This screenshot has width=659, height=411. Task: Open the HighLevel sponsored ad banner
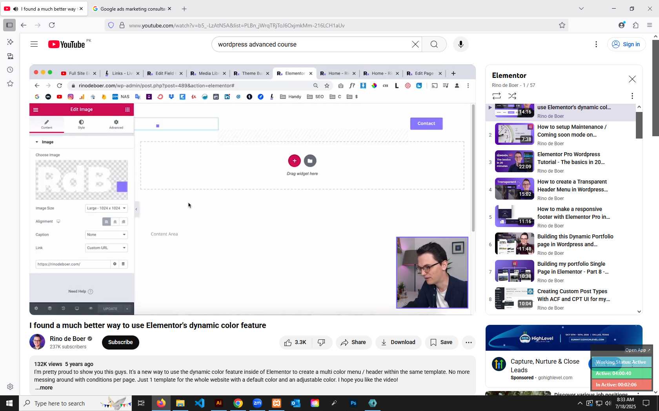tap(564, 337)
